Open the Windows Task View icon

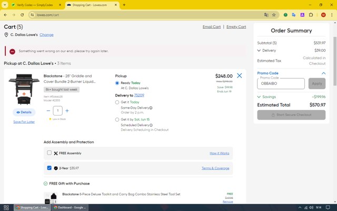point(6,207)
